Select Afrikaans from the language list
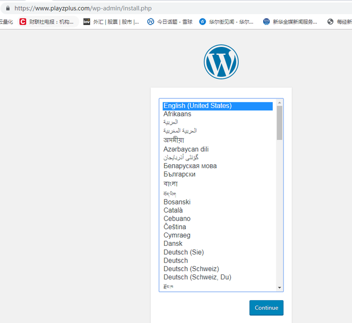Screen dimensions: 352x323 177,114
